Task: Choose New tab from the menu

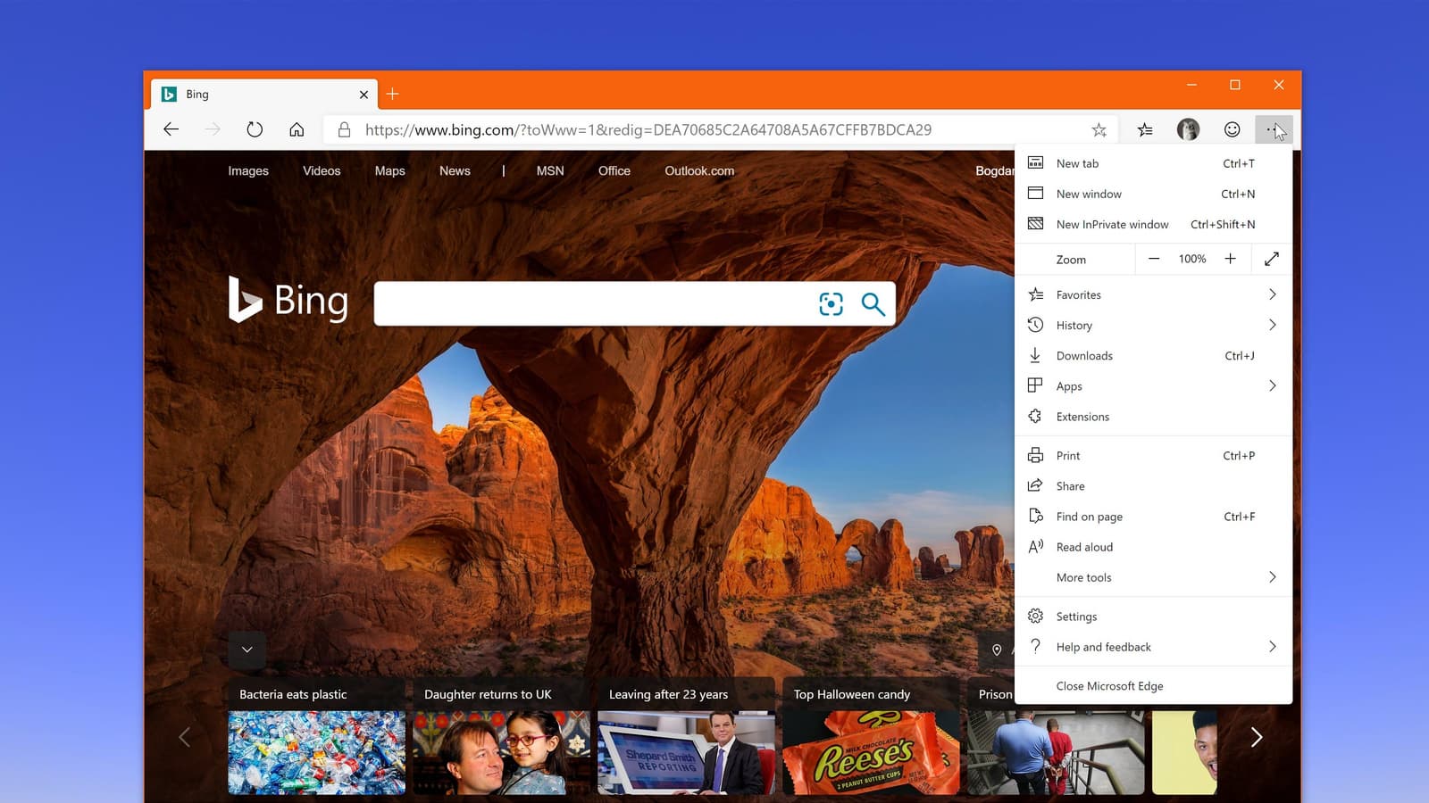Action: (1154, 163)
